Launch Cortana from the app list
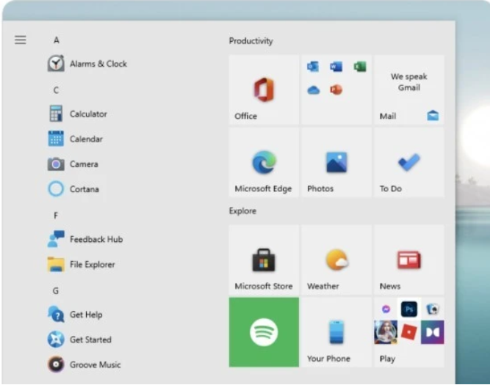The width and height of the screenshot is (490, 385). [83, 189]
